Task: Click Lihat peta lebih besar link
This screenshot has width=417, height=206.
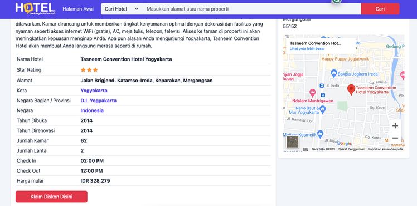Action: click(307, 49)
